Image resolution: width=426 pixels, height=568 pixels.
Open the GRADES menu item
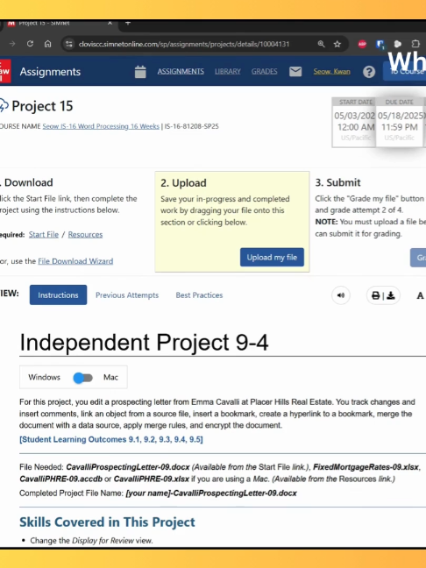pos(265,71)
